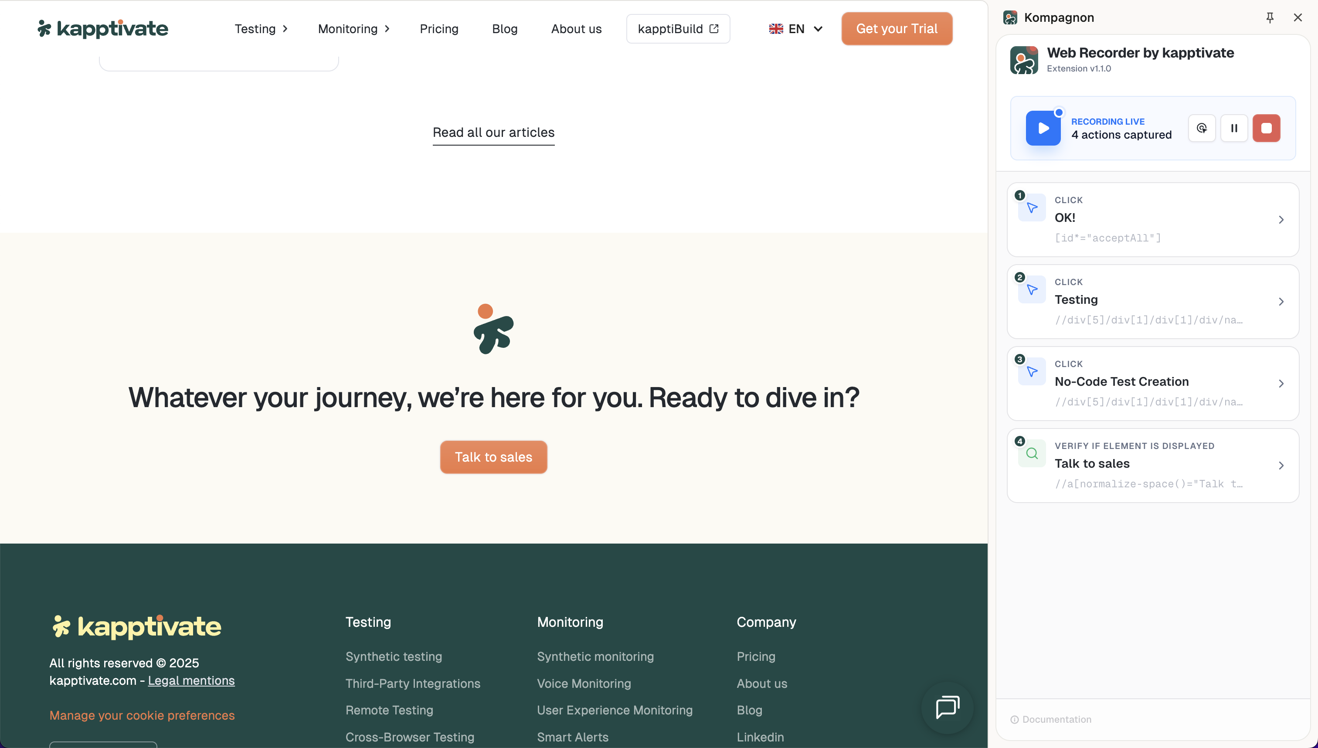Stop the recording with red square button

click(1266, 128)
